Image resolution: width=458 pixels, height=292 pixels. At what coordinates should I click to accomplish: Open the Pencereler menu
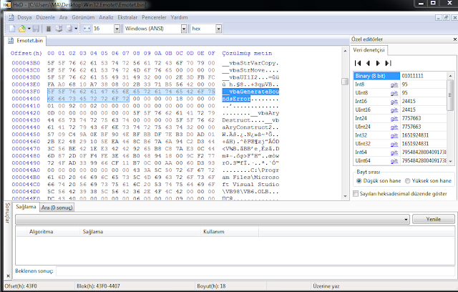click(x=154, y=17)
